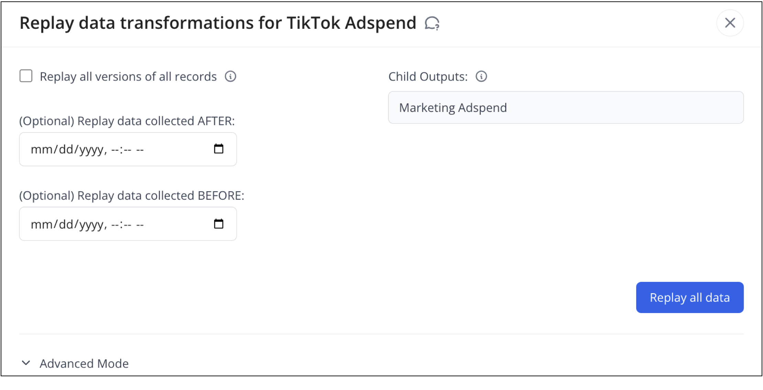Select minutes segment in BEFORE date field
Image resolution: width=763 pixels, height=390 pixels.
click(127, 225)
